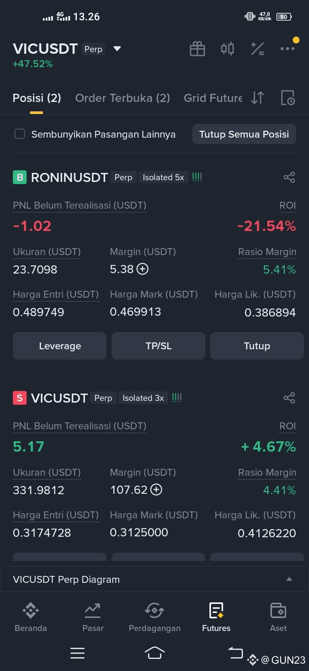The height and width of the screenshot is (671, 309).
Task: Open the three-dot more menu
Action: click(288, 49)
